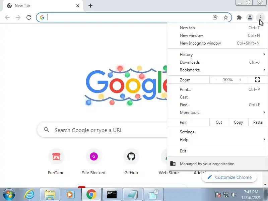Switch to Chrome in the taskbar
Viewport: 268px width, 201px height.
pyautogui.click(x=91, y=195)
